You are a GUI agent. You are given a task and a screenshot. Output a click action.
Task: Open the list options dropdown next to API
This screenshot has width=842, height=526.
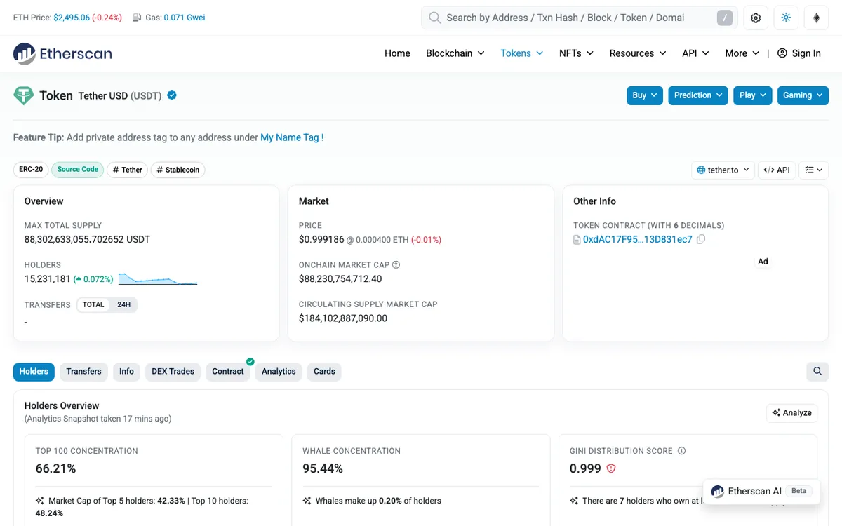click(814, 170)
